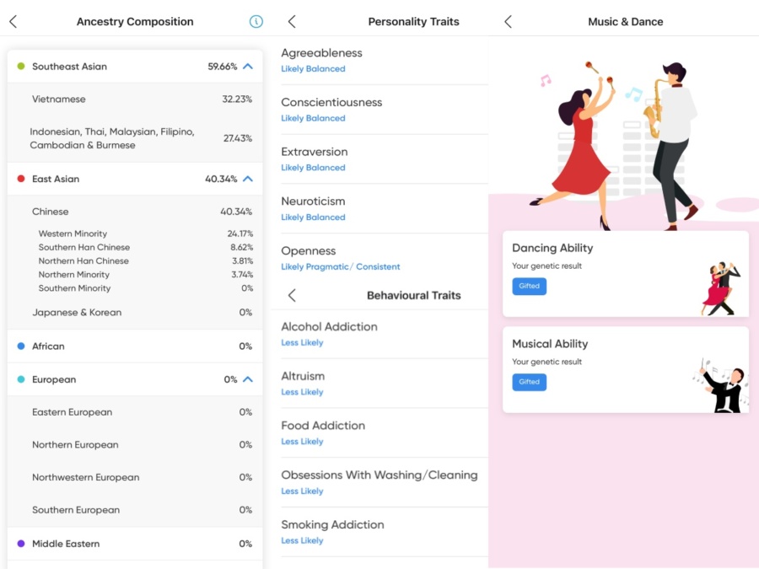Open the info icon on Ancestry Composition
The image size is (759, 569).
(256, 22)
